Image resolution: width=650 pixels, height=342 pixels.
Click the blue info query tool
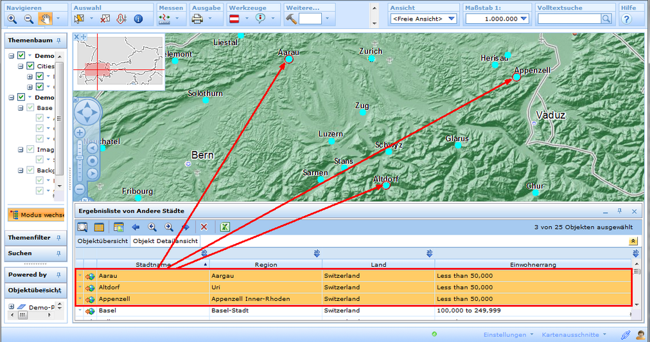(138, 19)
